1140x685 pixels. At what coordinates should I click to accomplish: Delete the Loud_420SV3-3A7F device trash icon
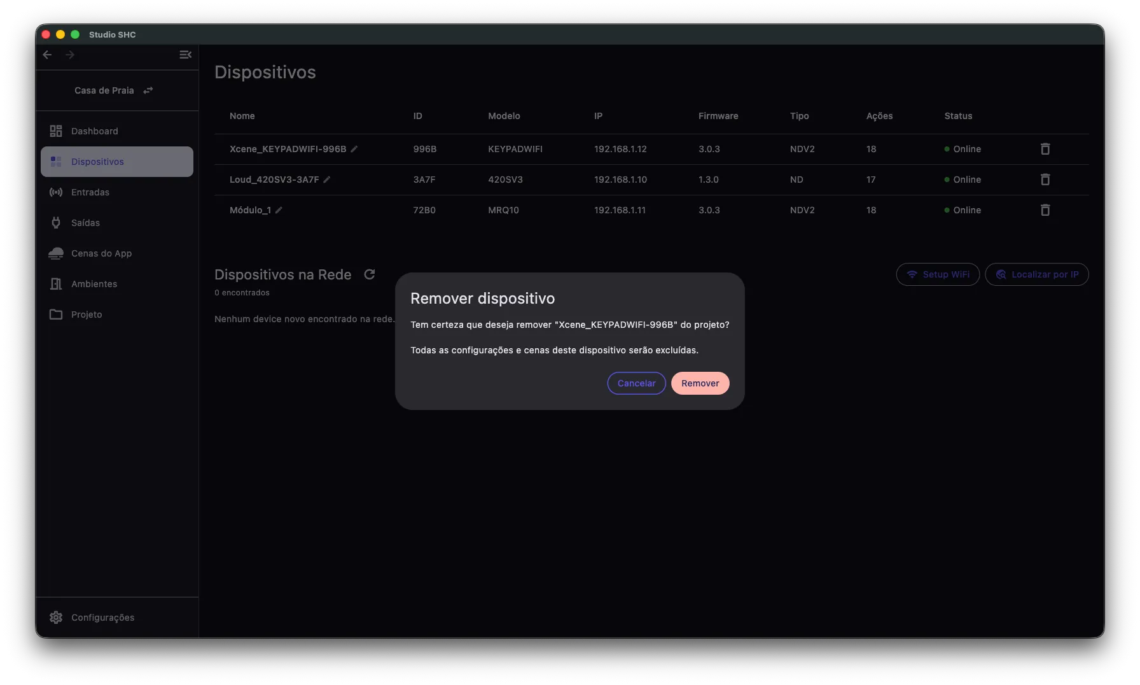coord(1045,180)
